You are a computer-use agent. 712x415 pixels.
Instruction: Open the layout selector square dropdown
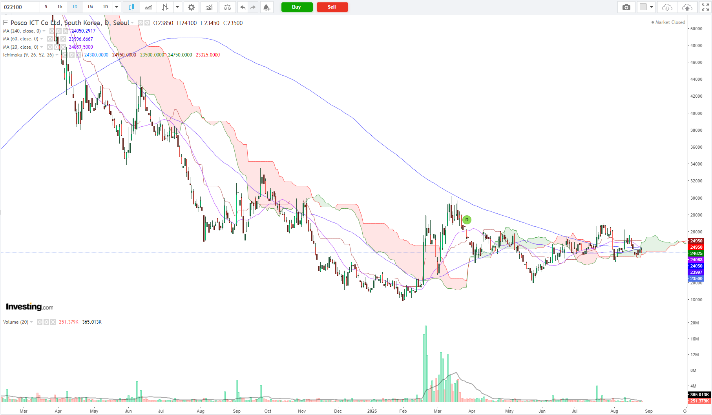[x=646, y=7]
